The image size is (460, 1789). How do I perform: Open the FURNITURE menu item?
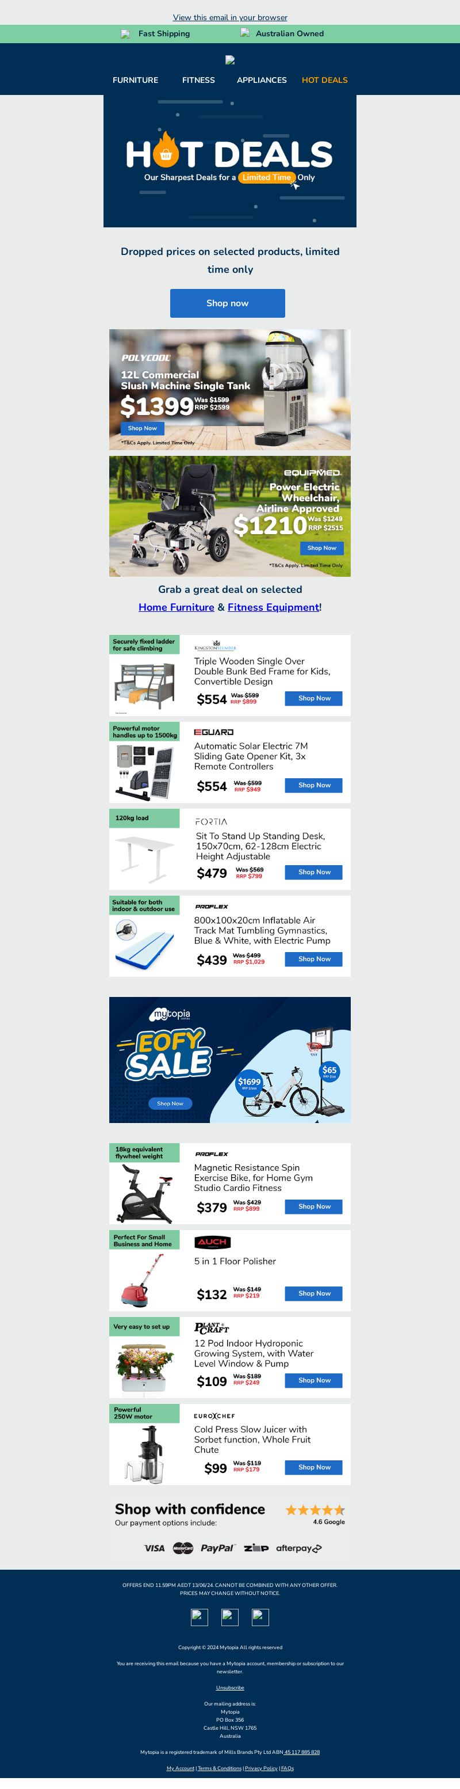pos(135,80)
